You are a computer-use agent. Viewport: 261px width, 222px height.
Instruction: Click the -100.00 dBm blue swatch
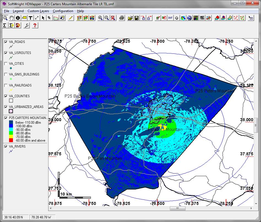(11, 126)
